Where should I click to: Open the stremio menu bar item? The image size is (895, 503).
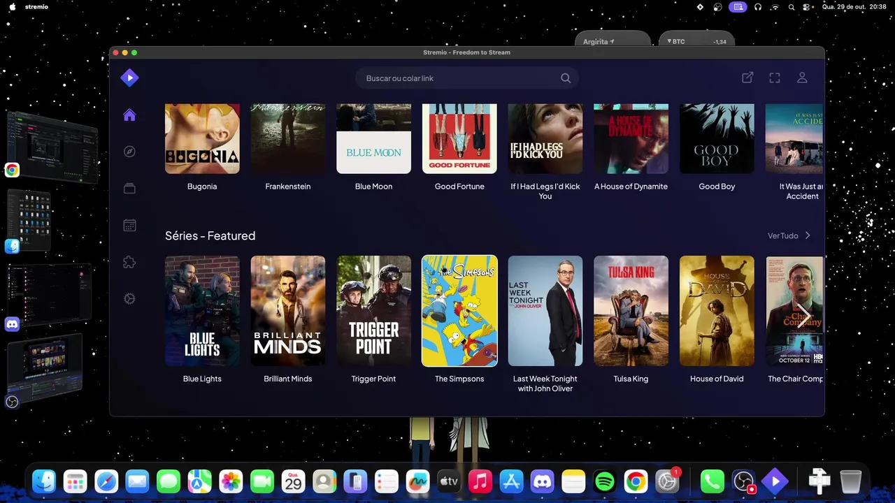click(36, 7)
